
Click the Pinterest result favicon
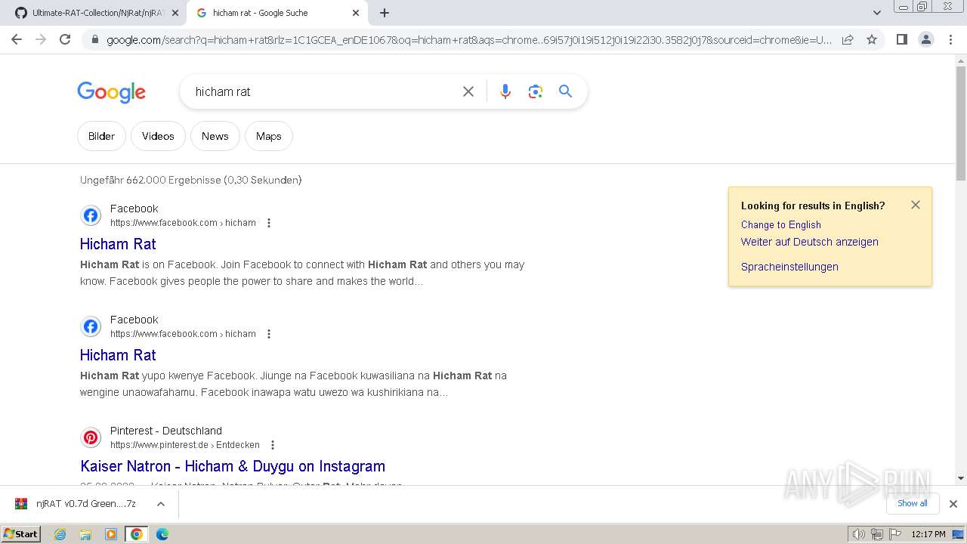click(x=91, y=437)
